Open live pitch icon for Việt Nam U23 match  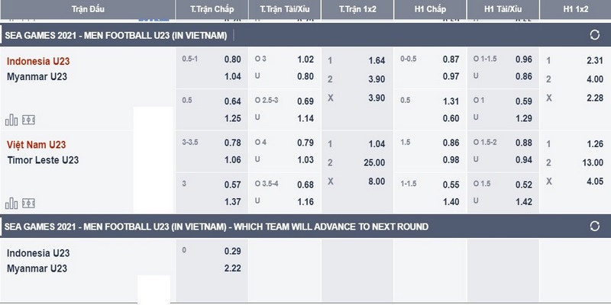(x=28, y=203)
